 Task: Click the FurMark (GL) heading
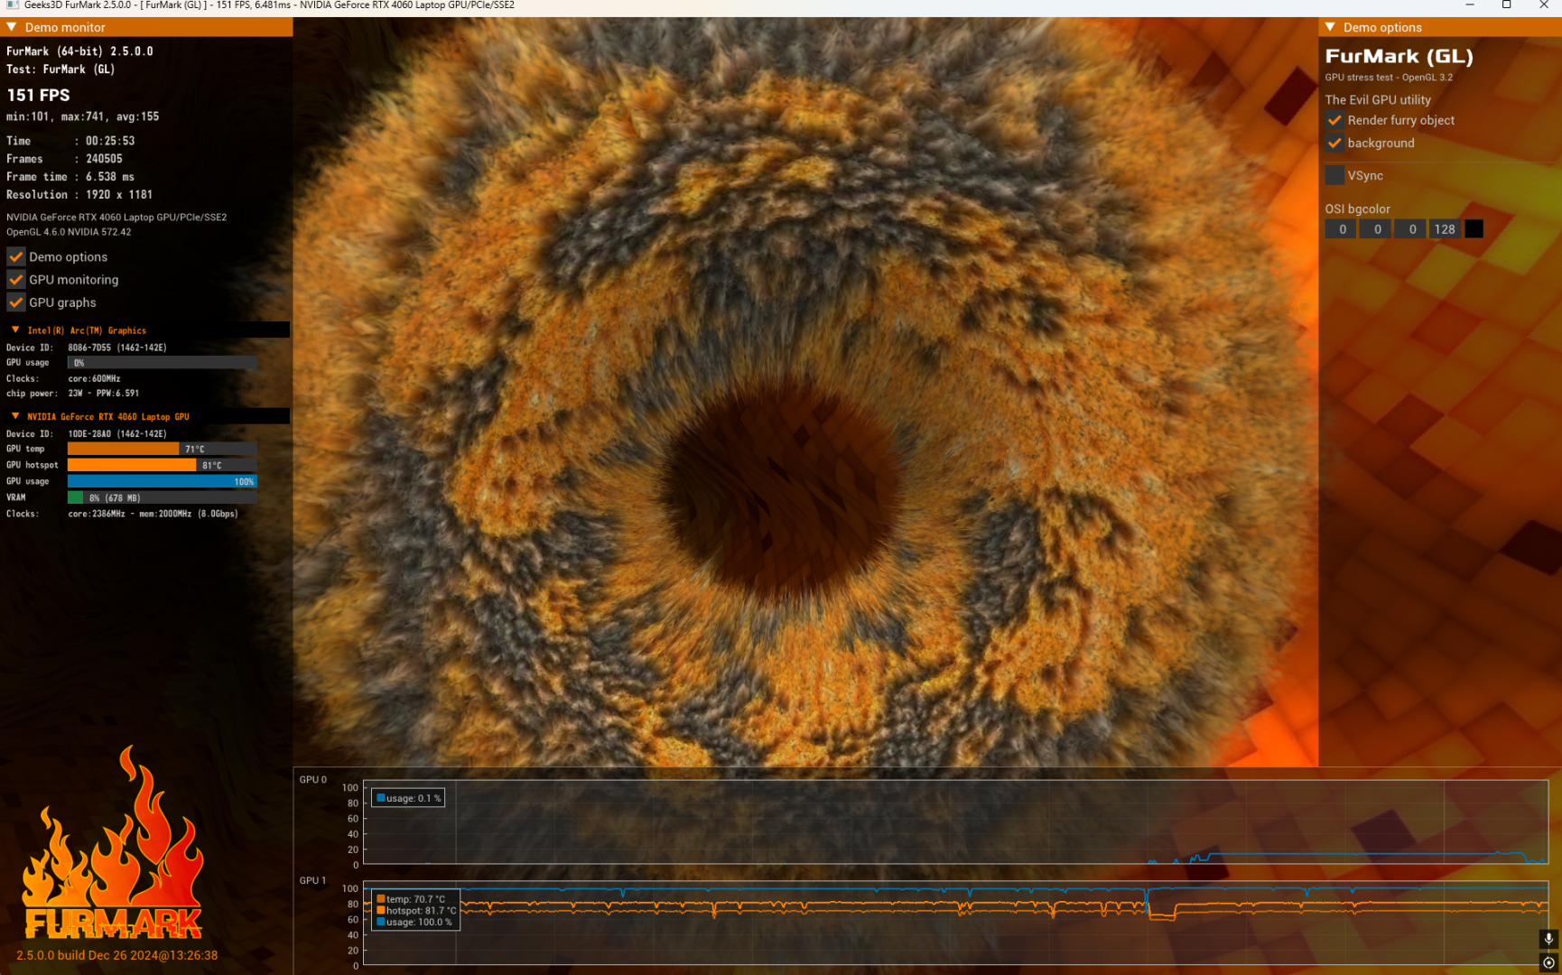coord(1399,57)
